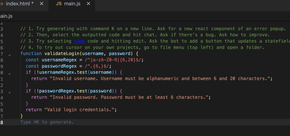
Task: Click line number 8 in the gutter
Action: point(2,60)
